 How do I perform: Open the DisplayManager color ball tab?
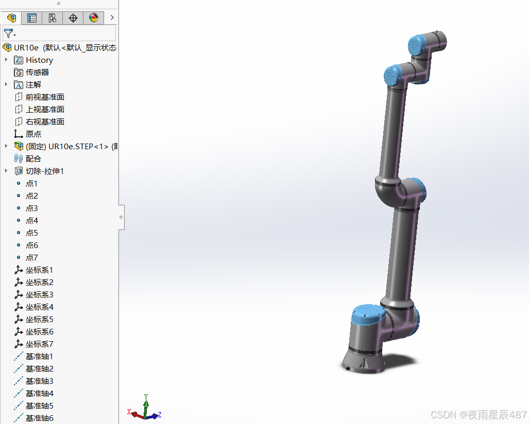(x=93, y=17)
